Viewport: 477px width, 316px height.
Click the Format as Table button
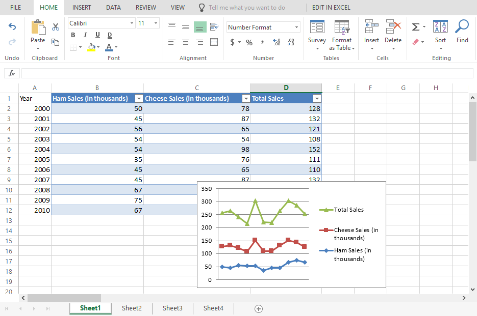click(342, 35)
